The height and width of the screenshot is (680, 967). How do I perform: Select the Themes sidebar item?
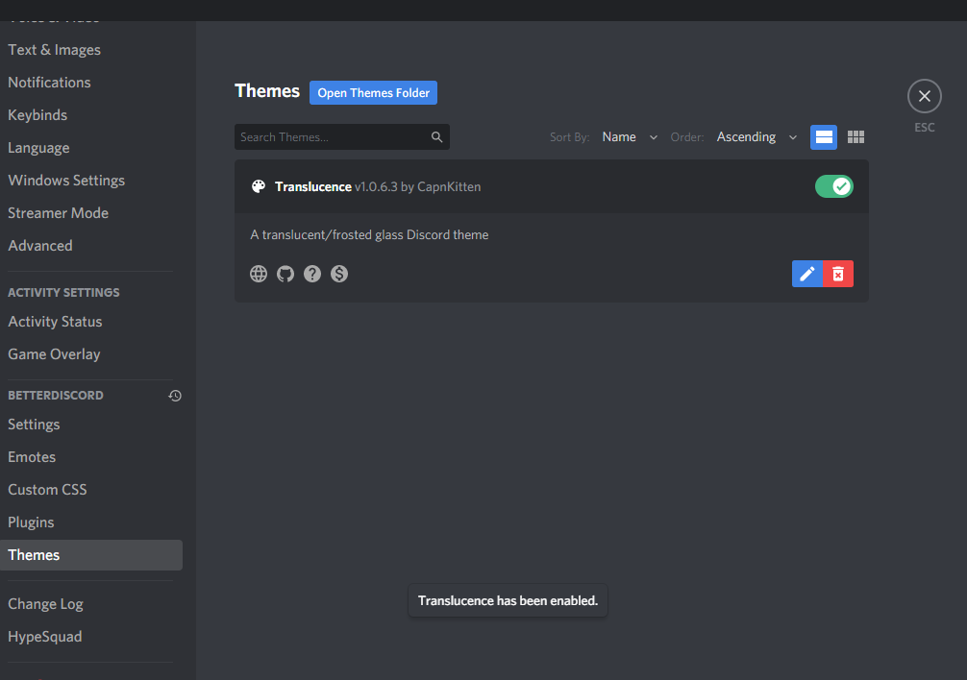pyautogui.click(x=91, y=555)
